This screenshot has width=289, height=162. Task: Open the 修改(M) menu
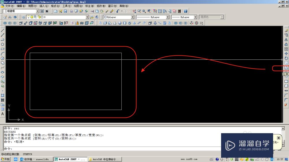101,6
